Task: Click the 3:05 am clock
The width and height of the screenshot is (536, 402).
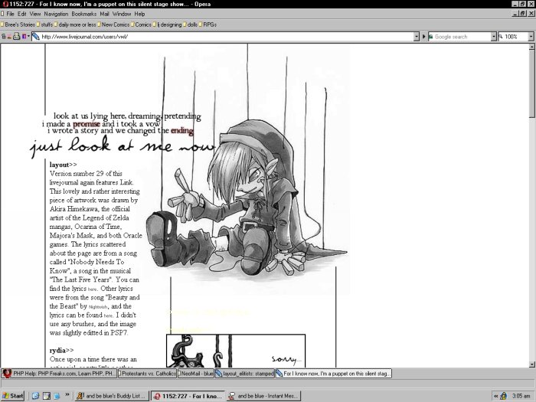Action: (x=521, y=396)
